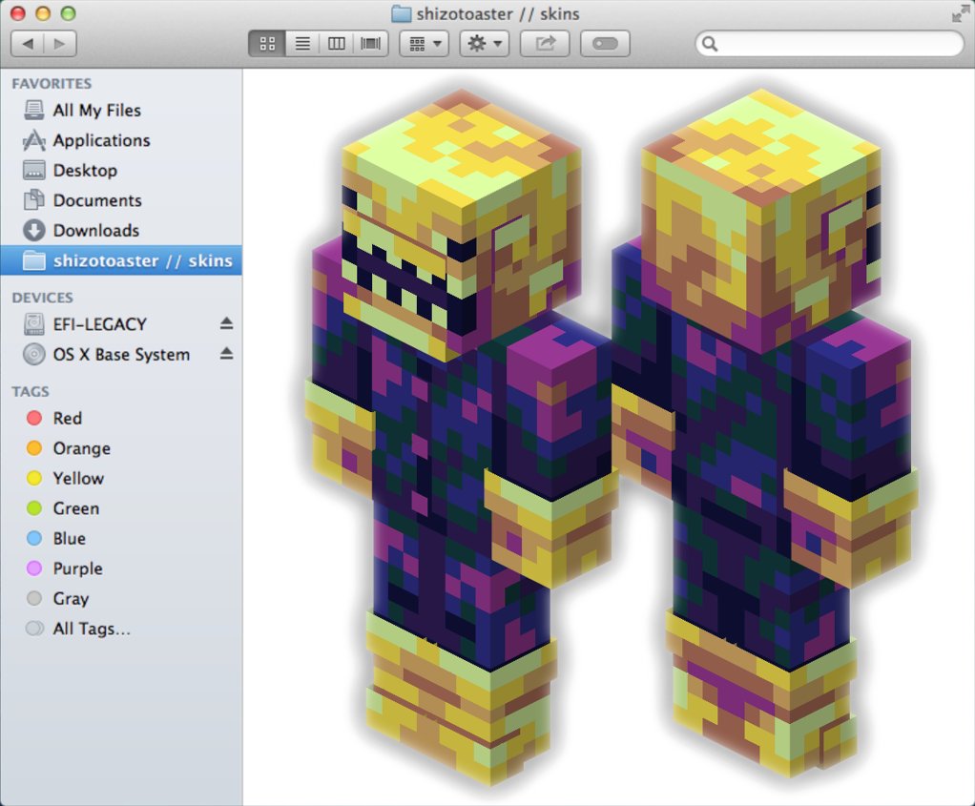
Task: Click the All My Files icon
Action: [34, 110]
